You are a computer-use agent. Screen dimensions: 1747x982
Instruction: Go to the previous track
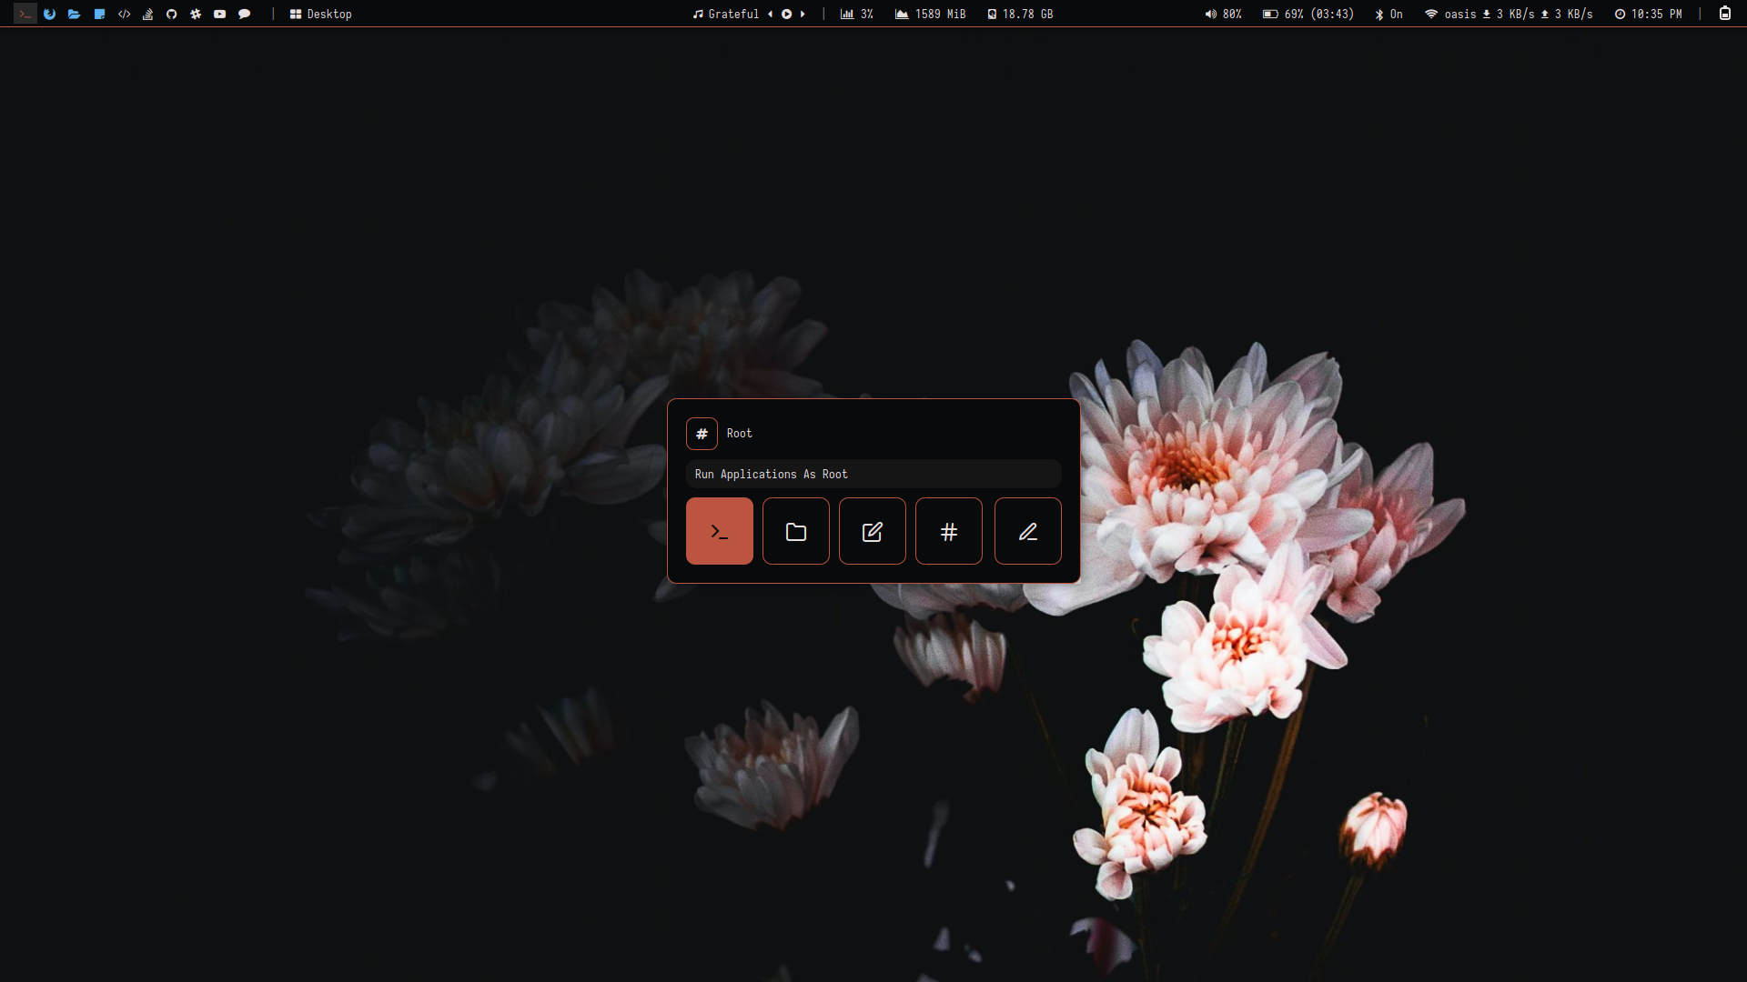click(770, 14)
